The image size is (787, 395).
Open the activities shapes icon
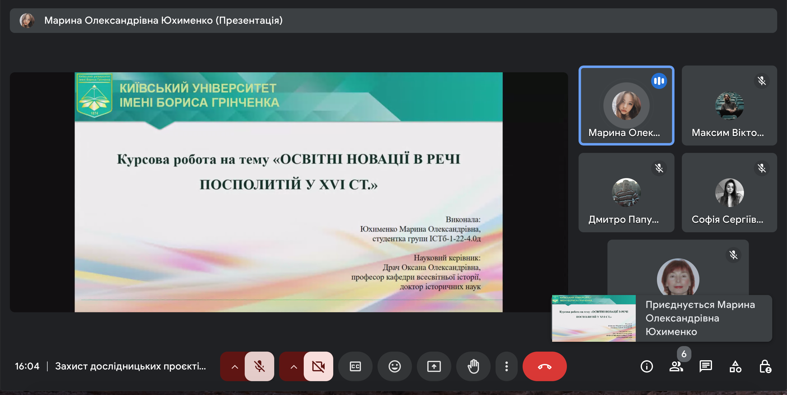(735, 366)
